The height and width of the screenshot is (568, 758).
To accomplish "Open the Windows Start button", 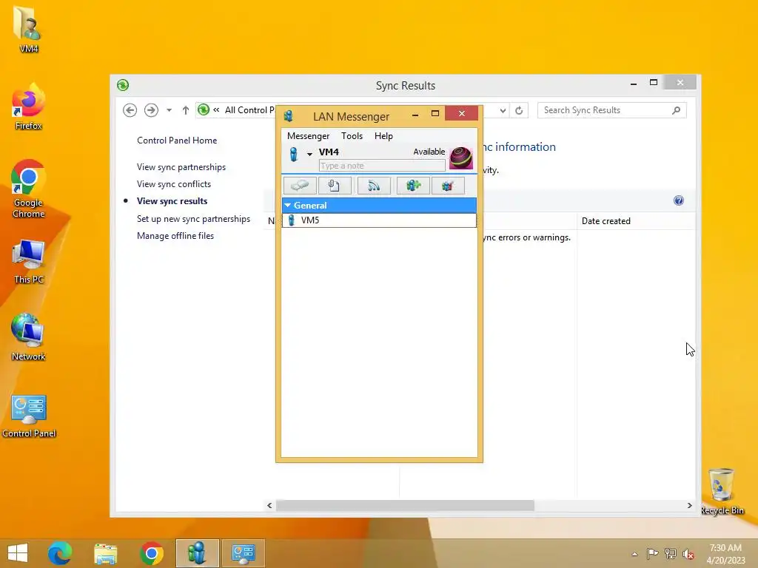I will coord(18,553).
